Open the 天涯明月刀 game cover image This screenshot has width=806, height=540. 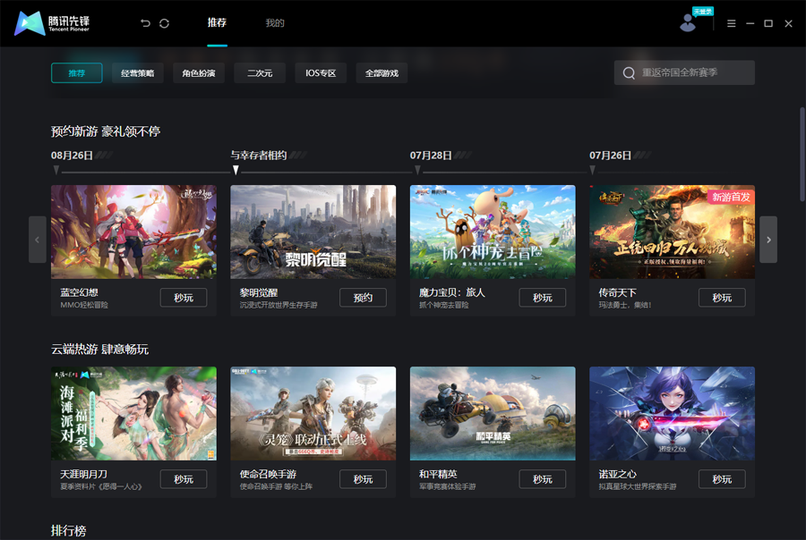(x=133, y=413)
